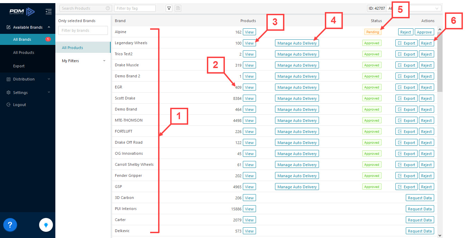Focus the Search Products field
The width and height of the screenshot is (466, 238).
click(86, 8)
